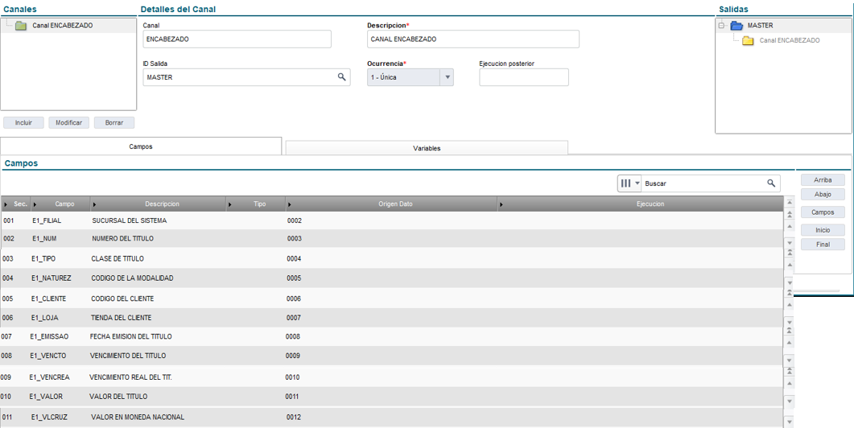854x428 pixels.
Task: Click origin value 0012
Action: (294, 417)
